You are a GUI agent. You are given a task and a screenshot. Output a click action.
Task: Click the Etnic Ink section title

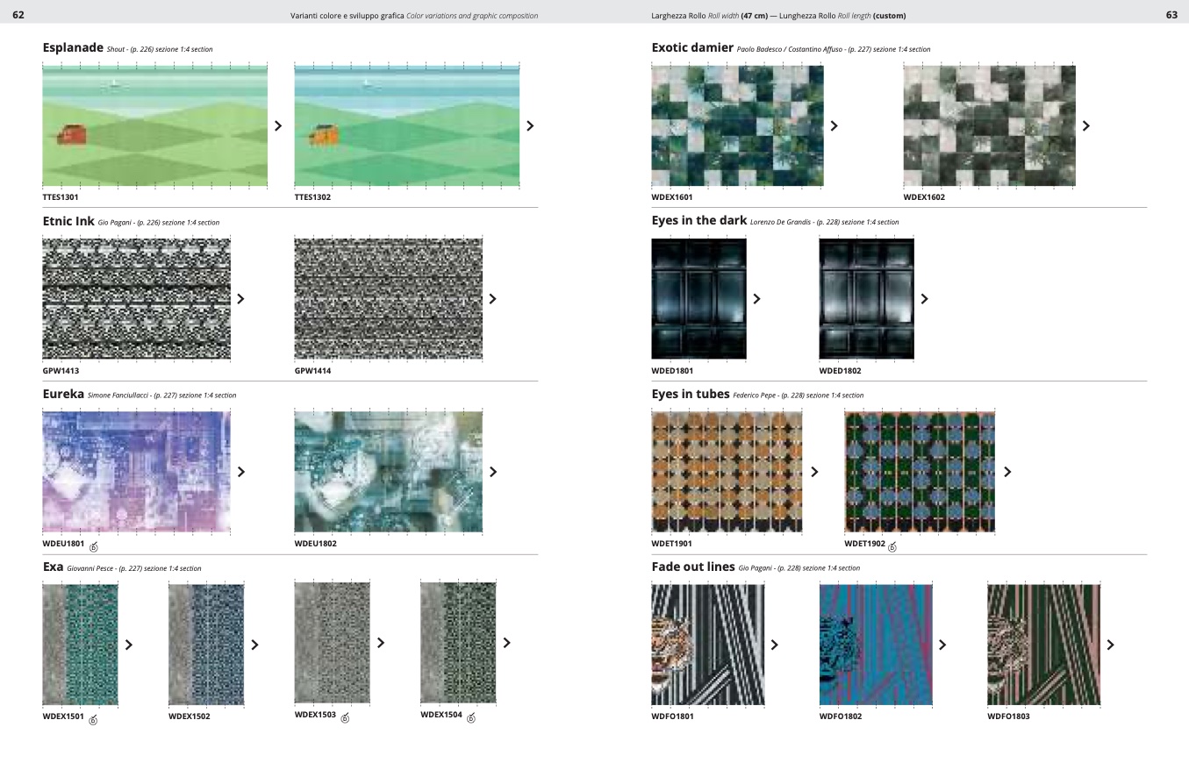(x=68, y=221)
